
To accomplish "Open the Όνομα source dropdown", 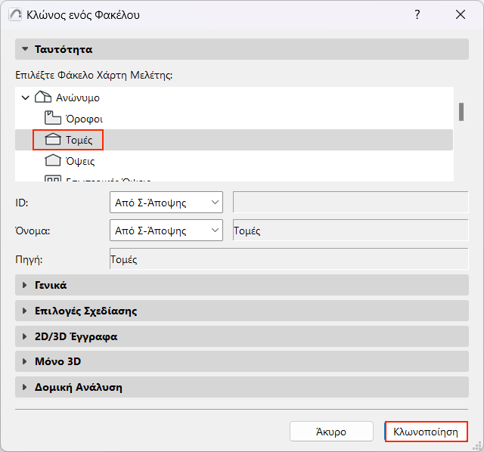I will [166, 231].
